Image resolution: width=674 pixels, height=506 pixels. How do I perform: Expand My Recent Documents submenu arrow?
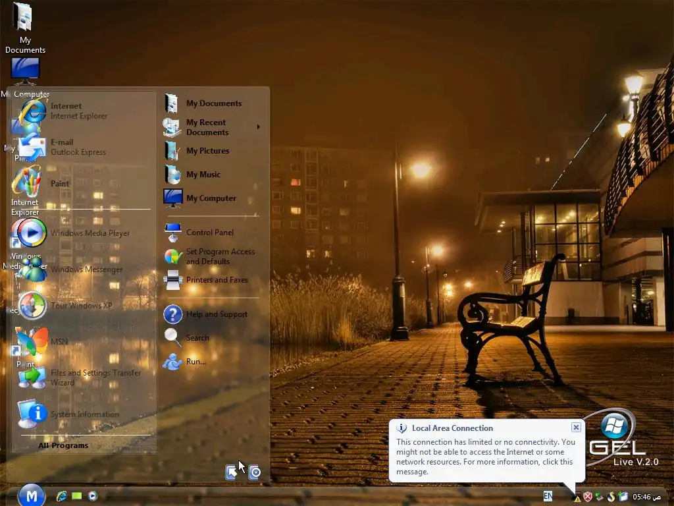click(x=258, y=127)
